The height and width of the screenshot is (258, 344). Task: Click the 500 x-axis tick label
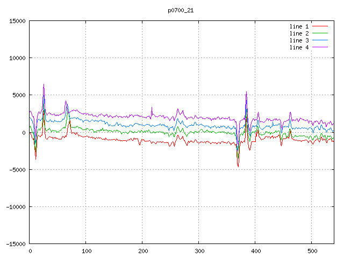312,251
